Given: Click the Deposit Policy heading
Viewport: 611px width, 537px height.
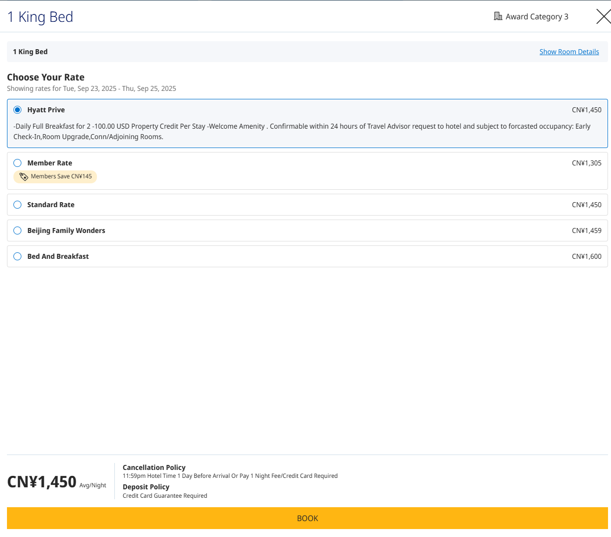Looking at the screenshot, I should (x=146, y=487).
